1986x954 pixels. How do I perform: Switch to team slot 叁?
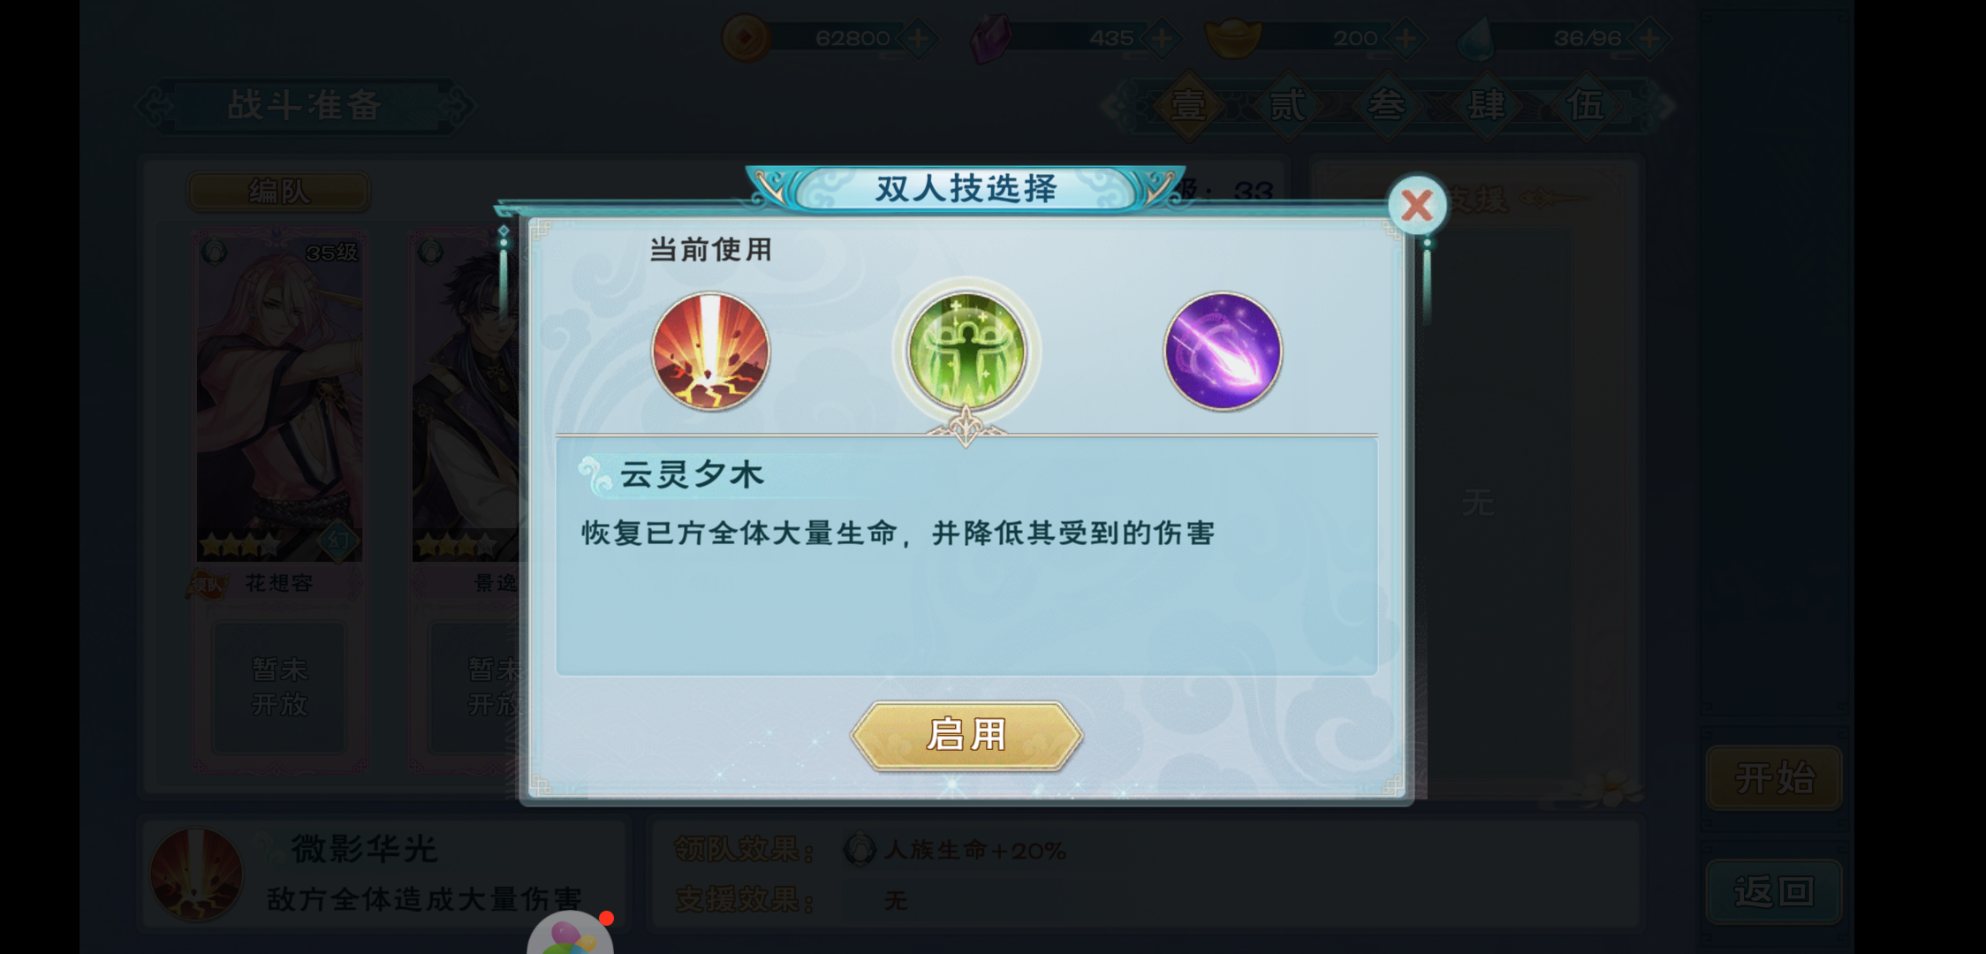1387,106
